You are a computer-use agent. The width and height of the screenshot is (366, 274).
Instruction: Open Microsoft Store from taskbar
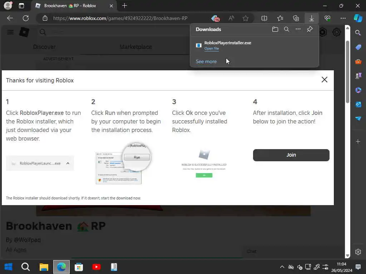[x=79, y=267]
